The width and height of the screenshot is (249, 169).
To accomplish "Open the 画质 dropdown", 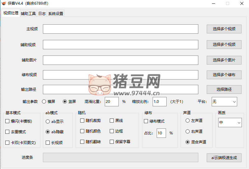I will (230, 123).
